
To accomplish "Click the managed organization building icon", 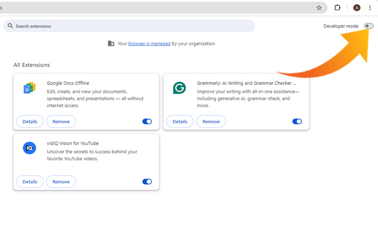I will (111, 44).
